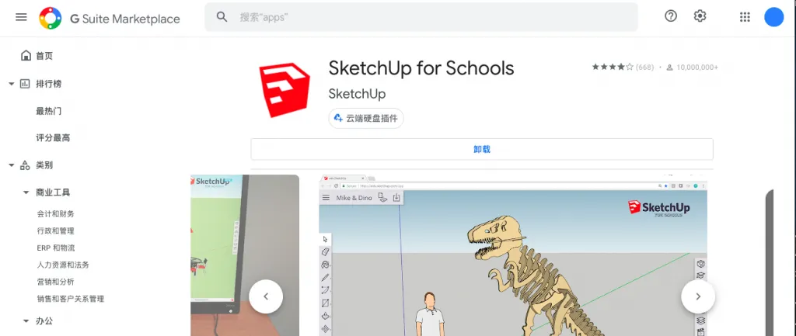Select 评分最高 in the sidebar

[x=53, y=138]
